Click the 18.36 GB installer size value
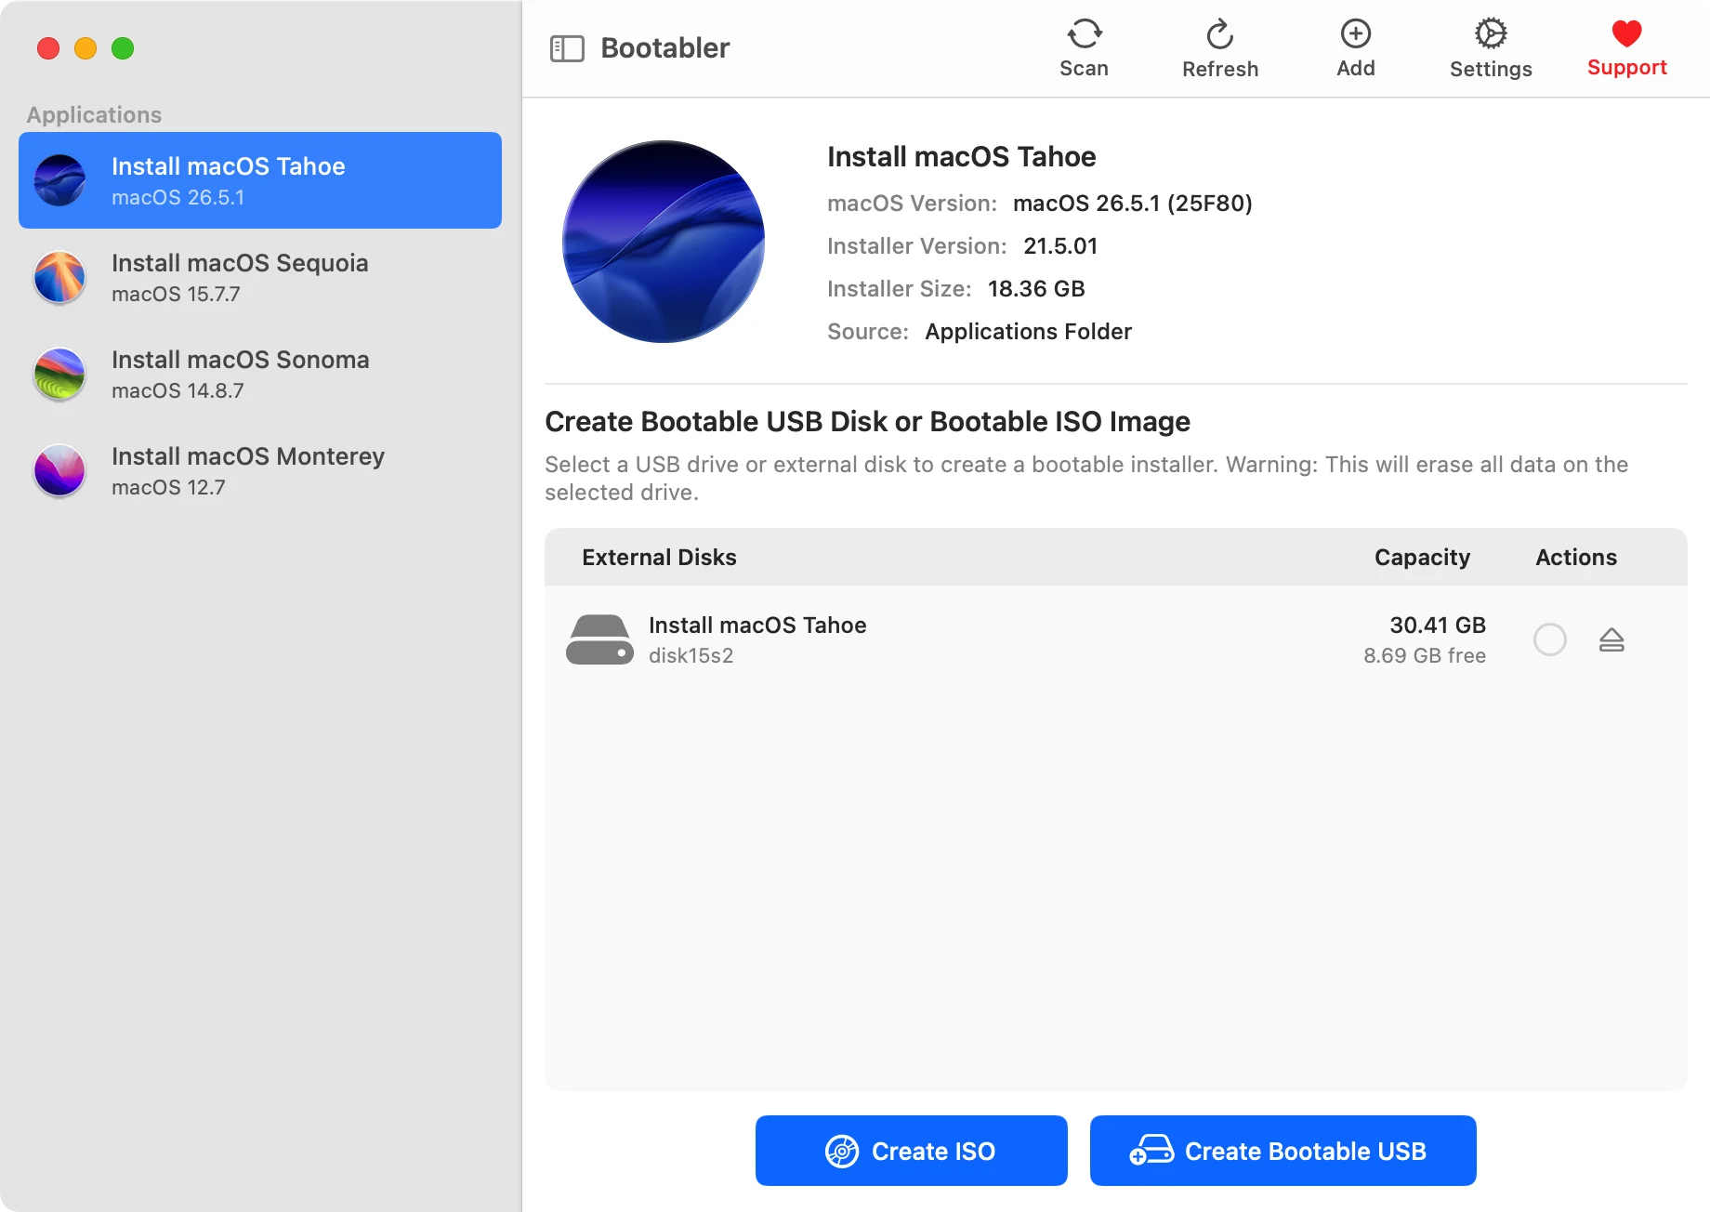 click(1036, 288)
